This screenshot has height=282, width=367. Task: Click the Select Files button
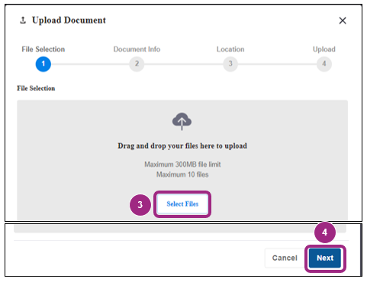pyautogui.click(x=182, y=204)
